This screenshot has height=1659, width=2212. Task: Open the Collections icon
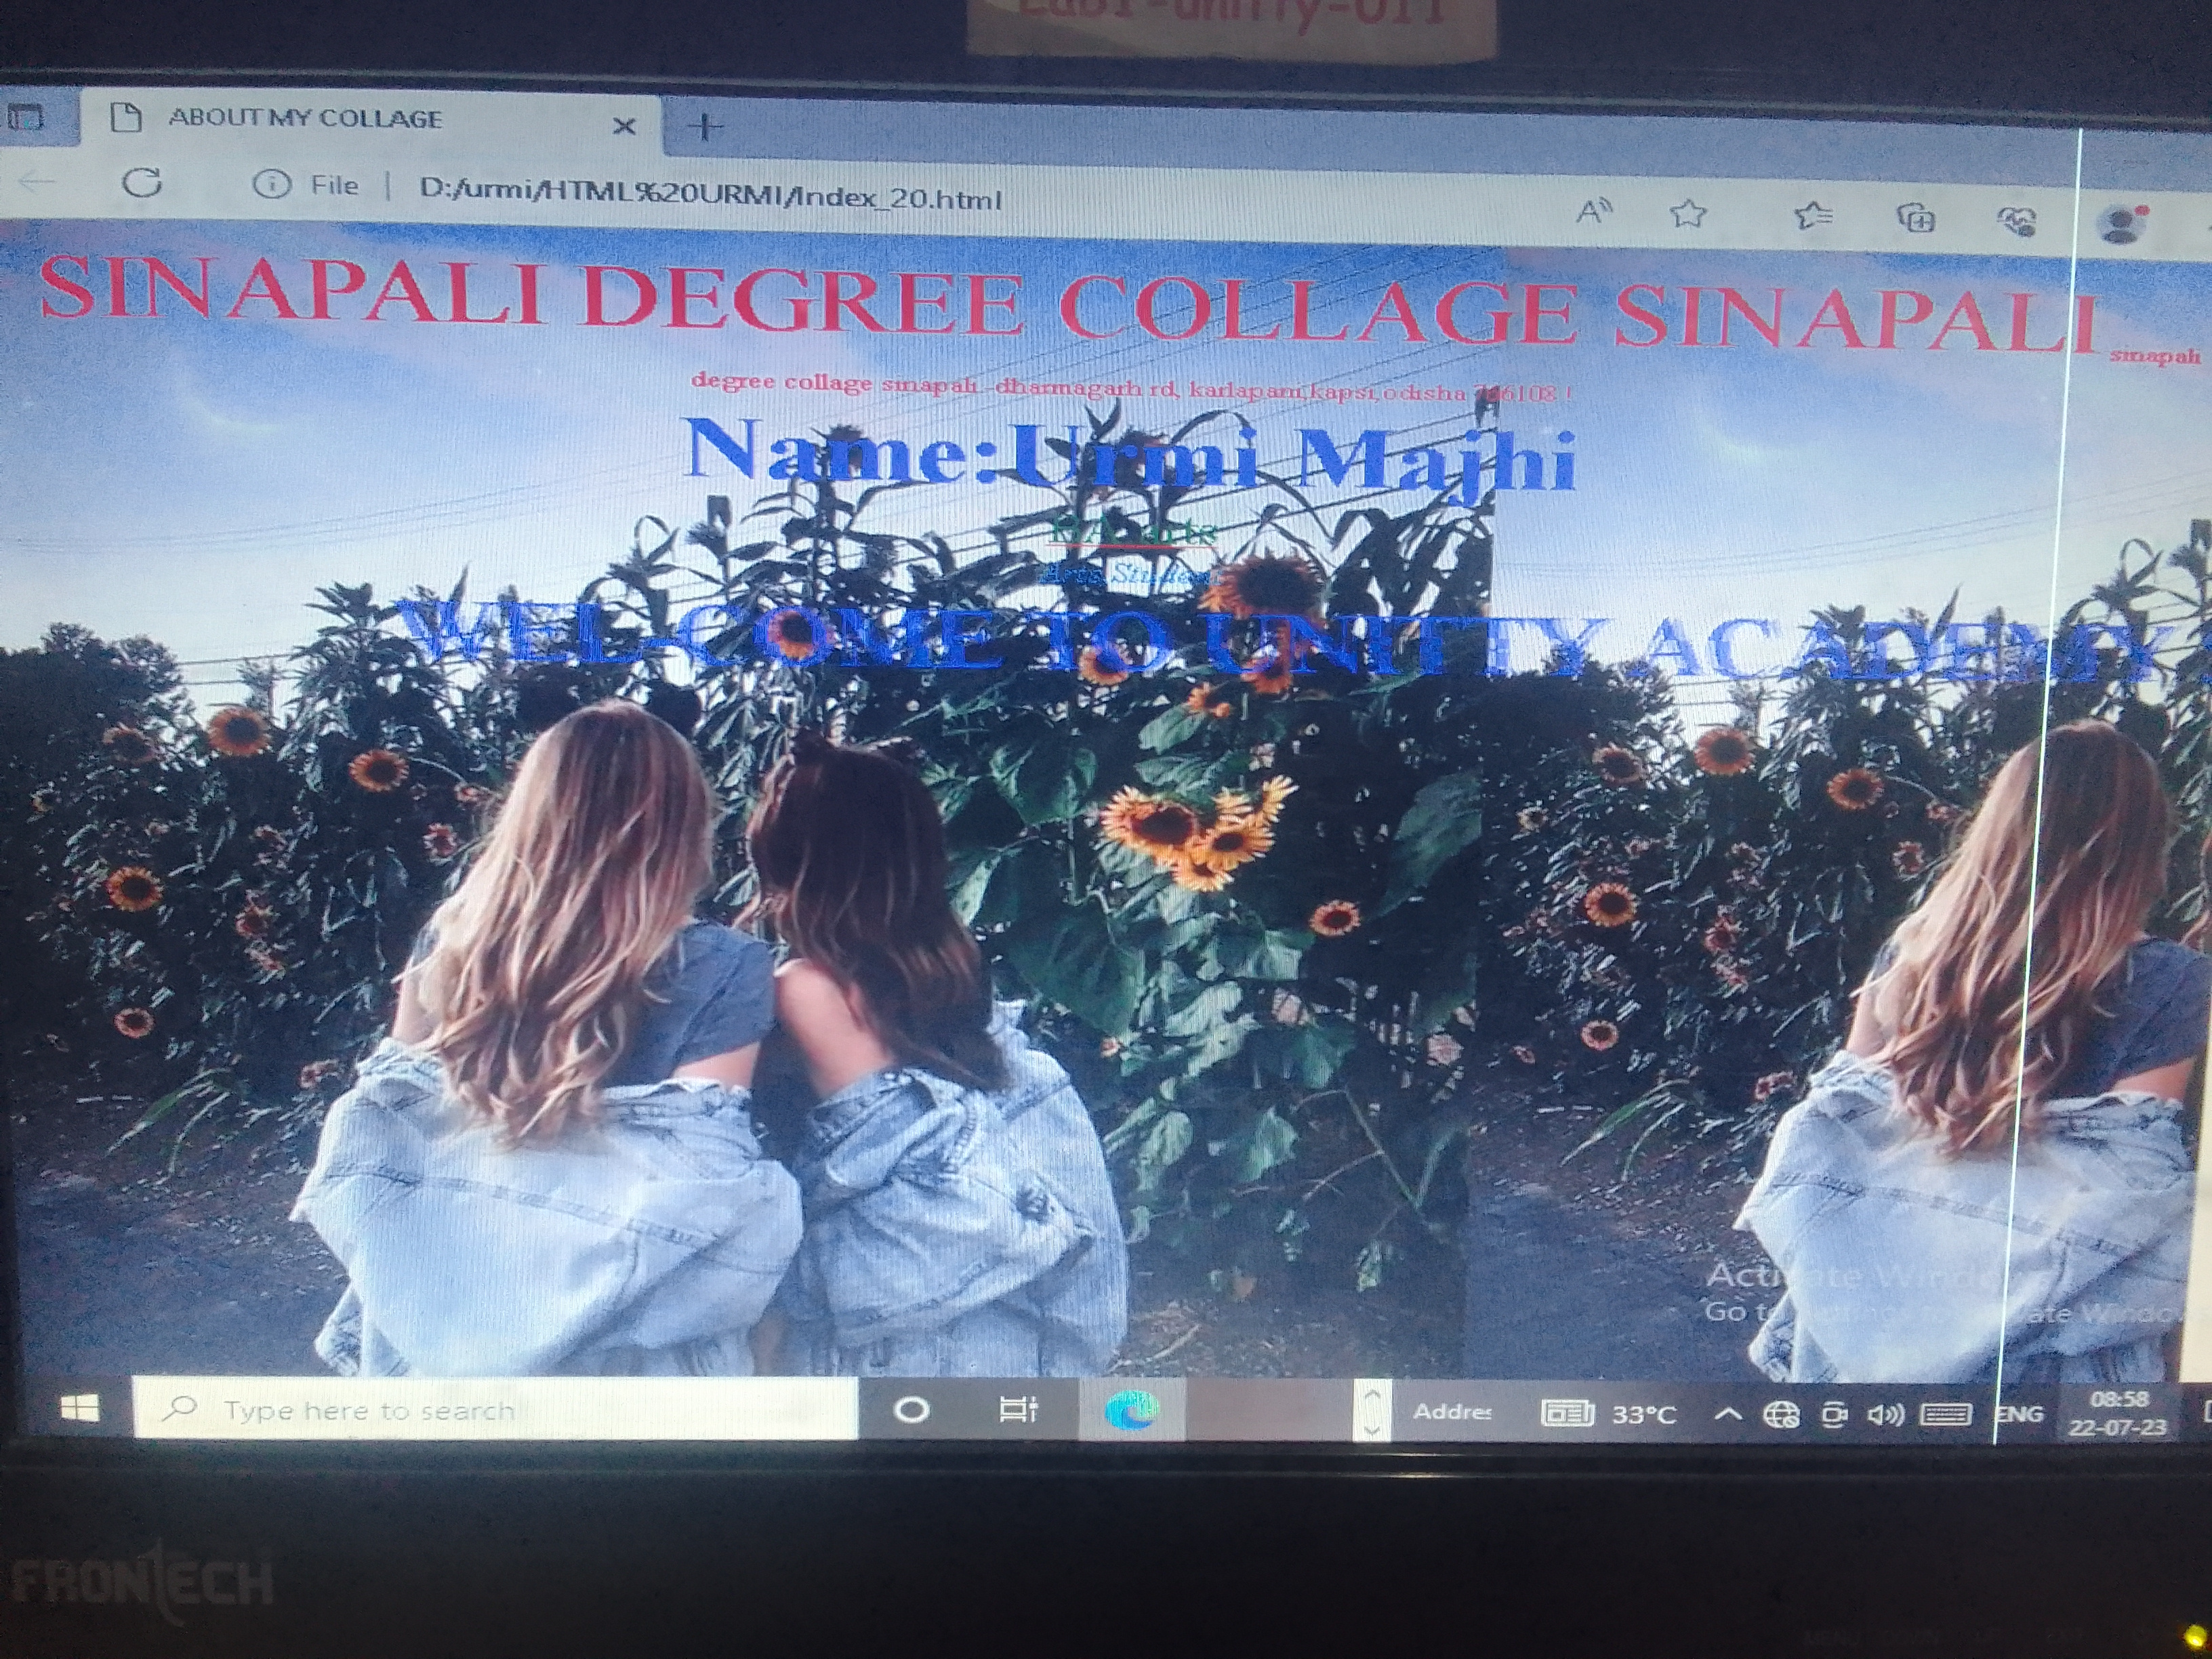pos(1916,218)
